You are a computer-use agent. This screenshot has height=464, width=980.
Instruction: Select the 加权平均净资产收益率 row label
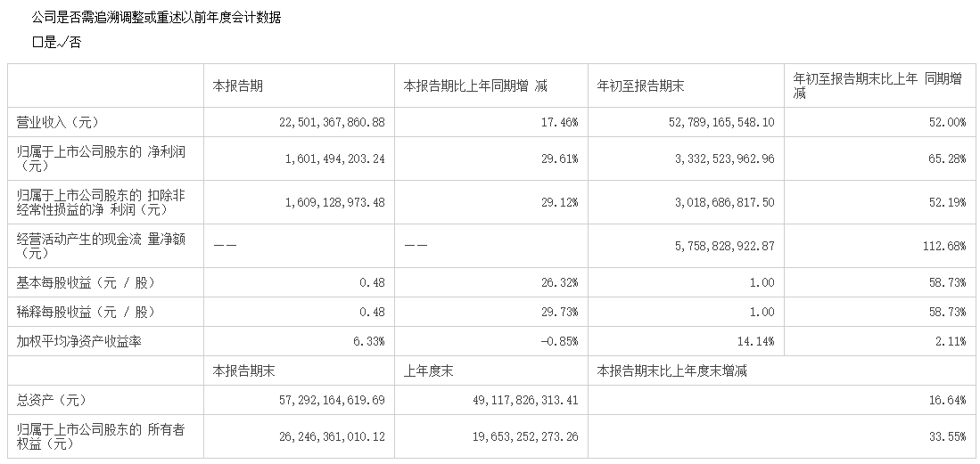click(78, 342)
